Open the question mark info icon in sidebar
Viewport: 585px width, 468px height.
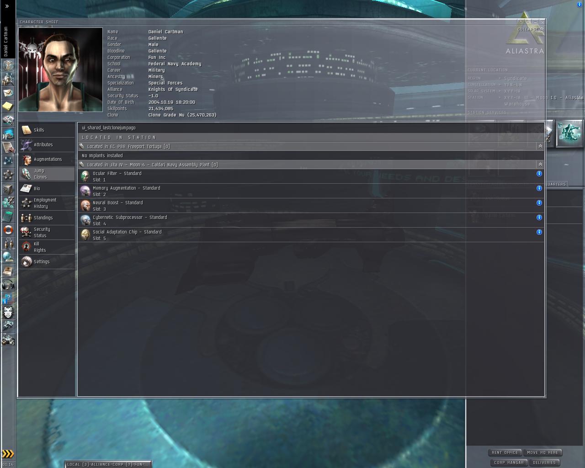(8, 298)
